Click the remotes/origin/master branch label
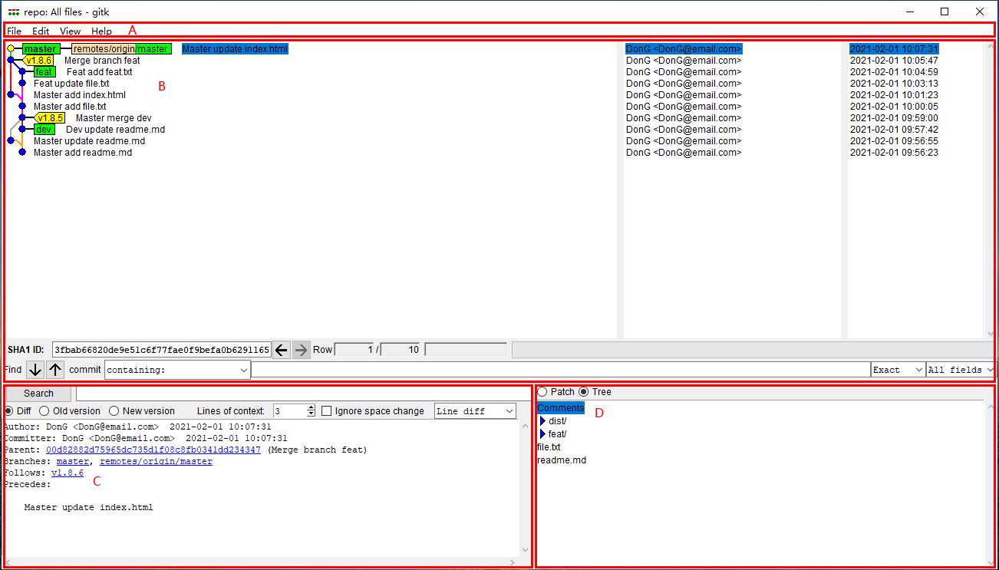This screenshot has width=999, height=570. (x=121, y=49)
